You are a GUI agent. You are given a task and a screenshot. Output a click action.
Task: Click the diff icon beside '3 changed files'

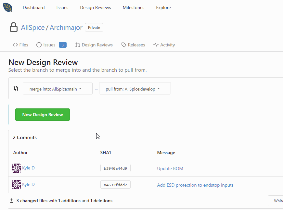pyautogui.click(x=11, y=201)
